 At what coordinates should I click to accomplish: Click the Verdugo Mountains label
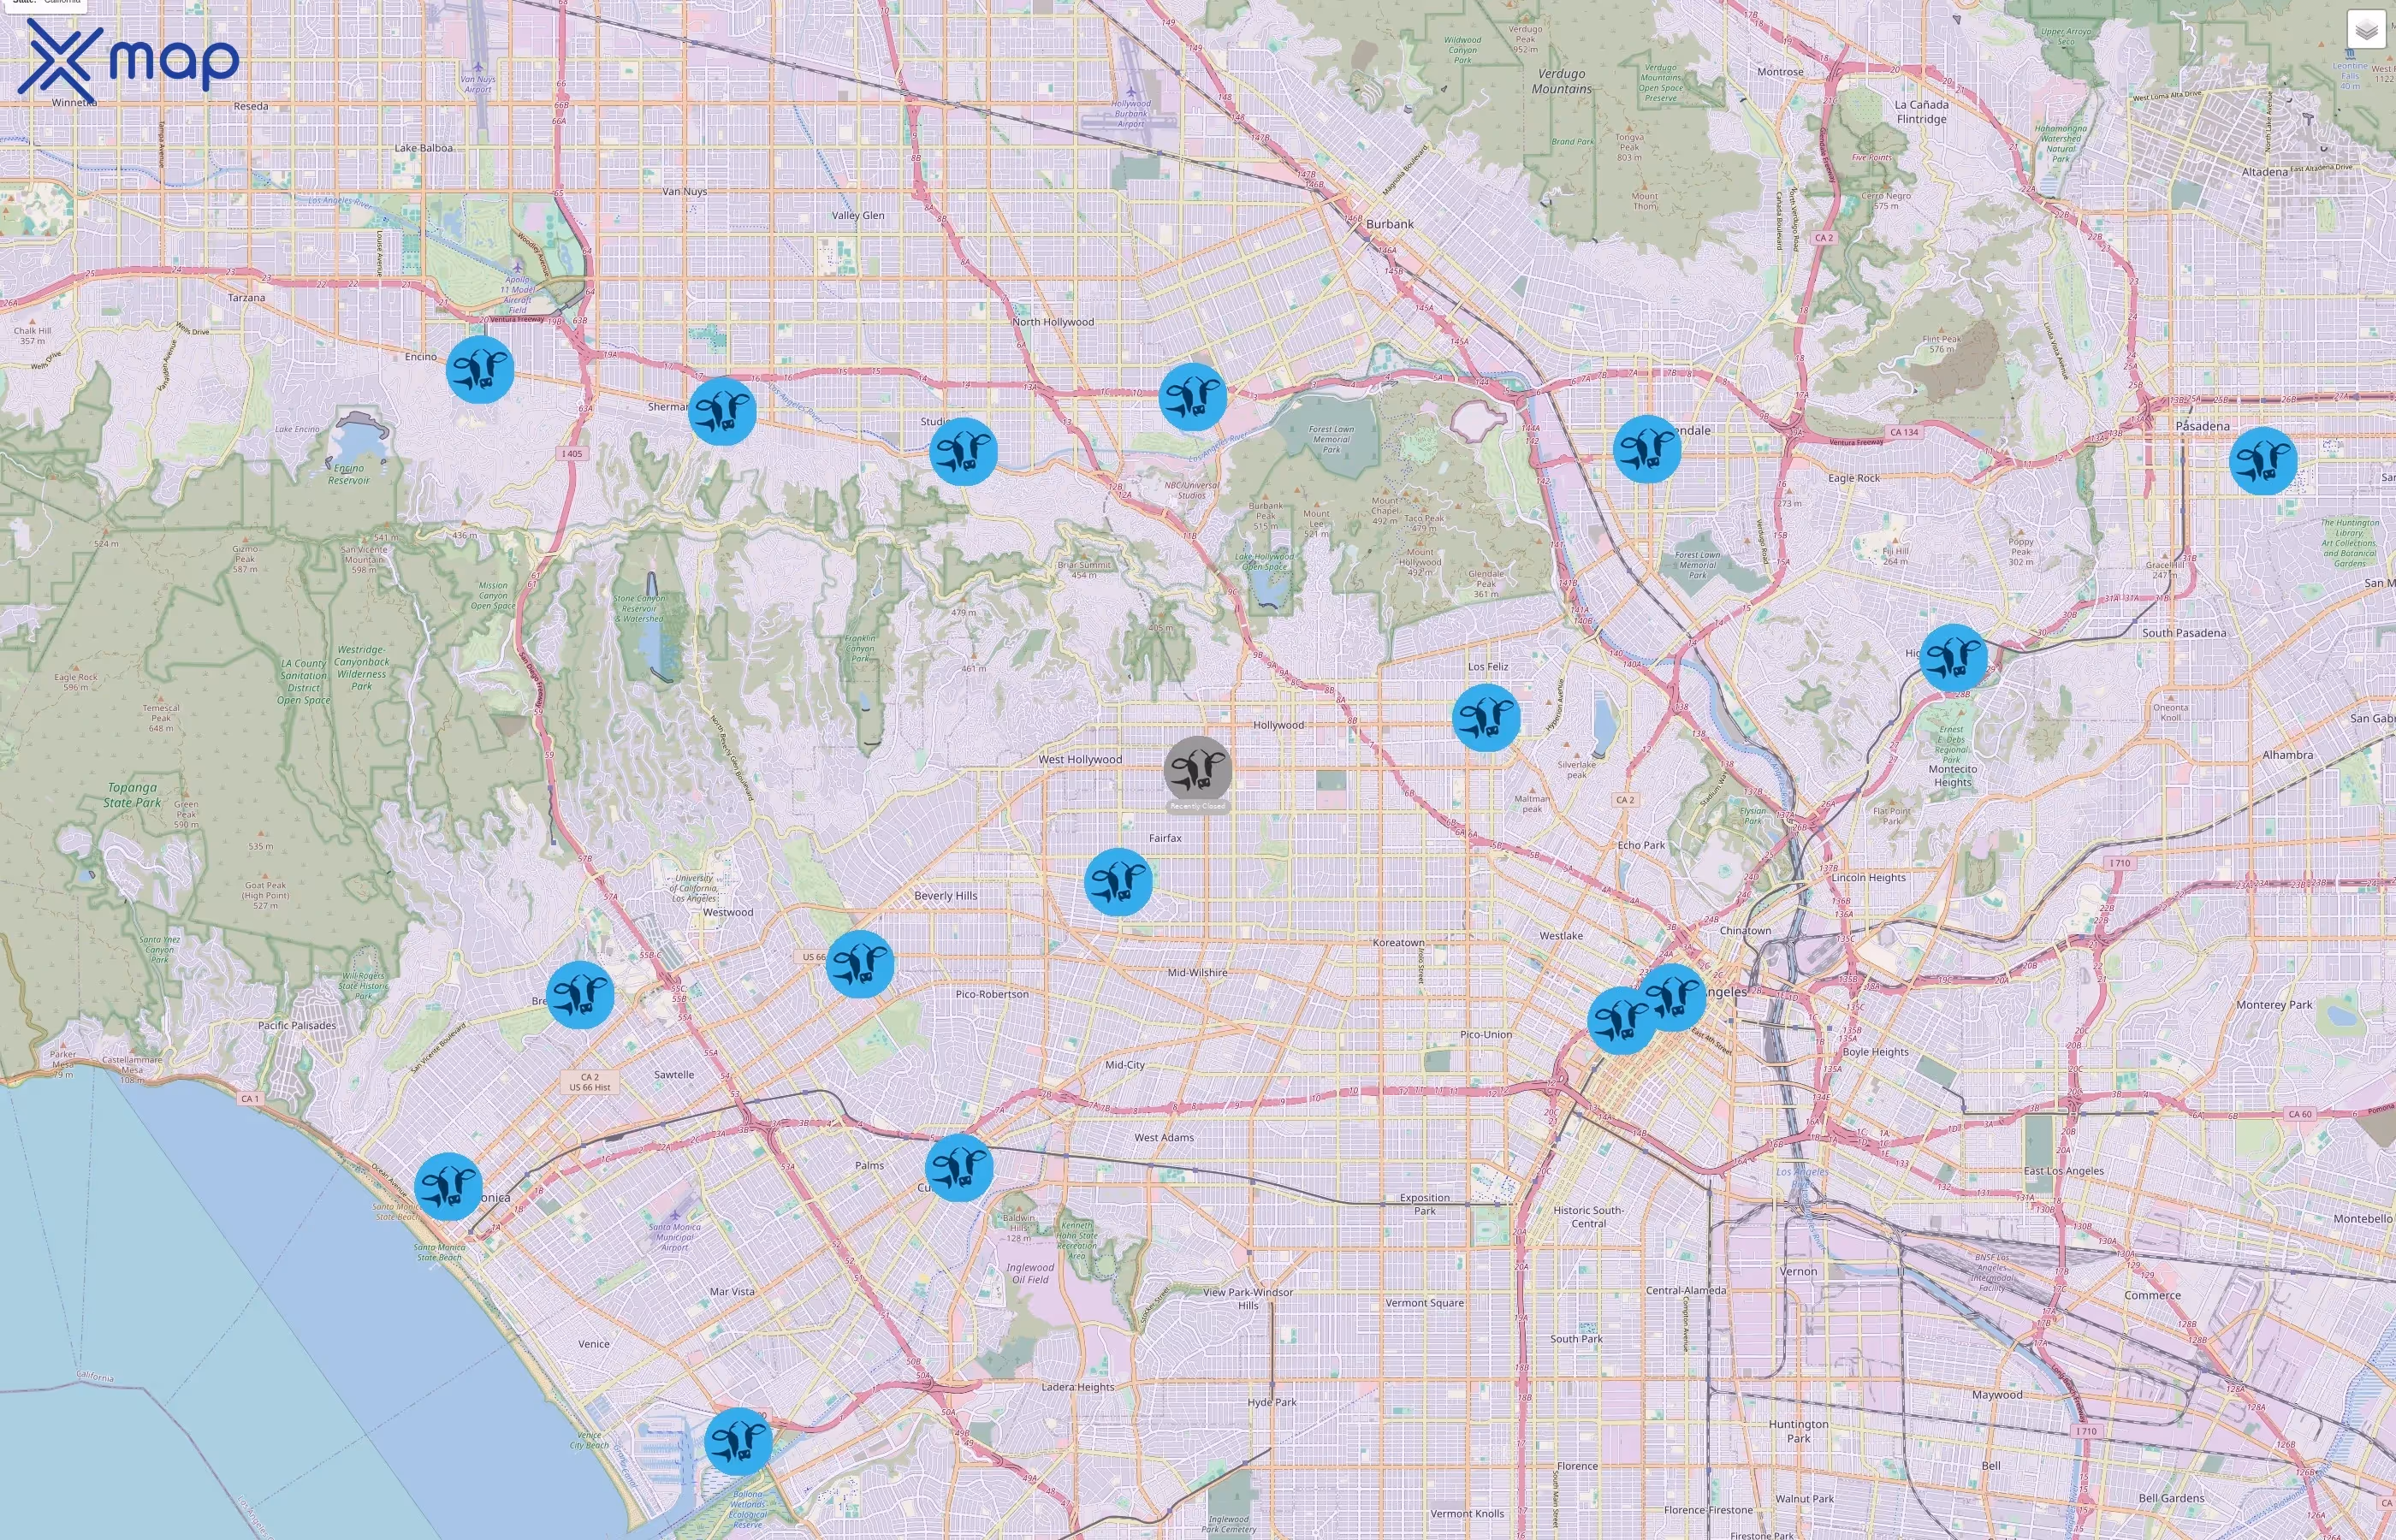(1561, 81)
